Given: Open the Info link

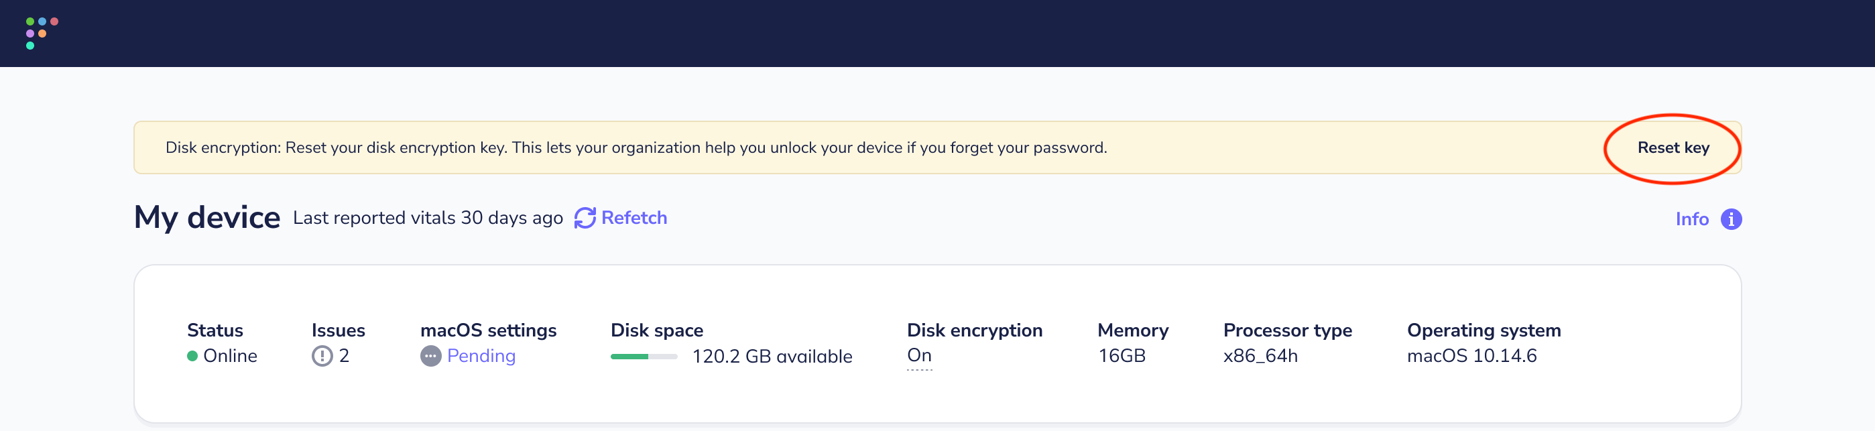Looking at the screenshot, I should pyautogui.click(x=1691, y=219).
